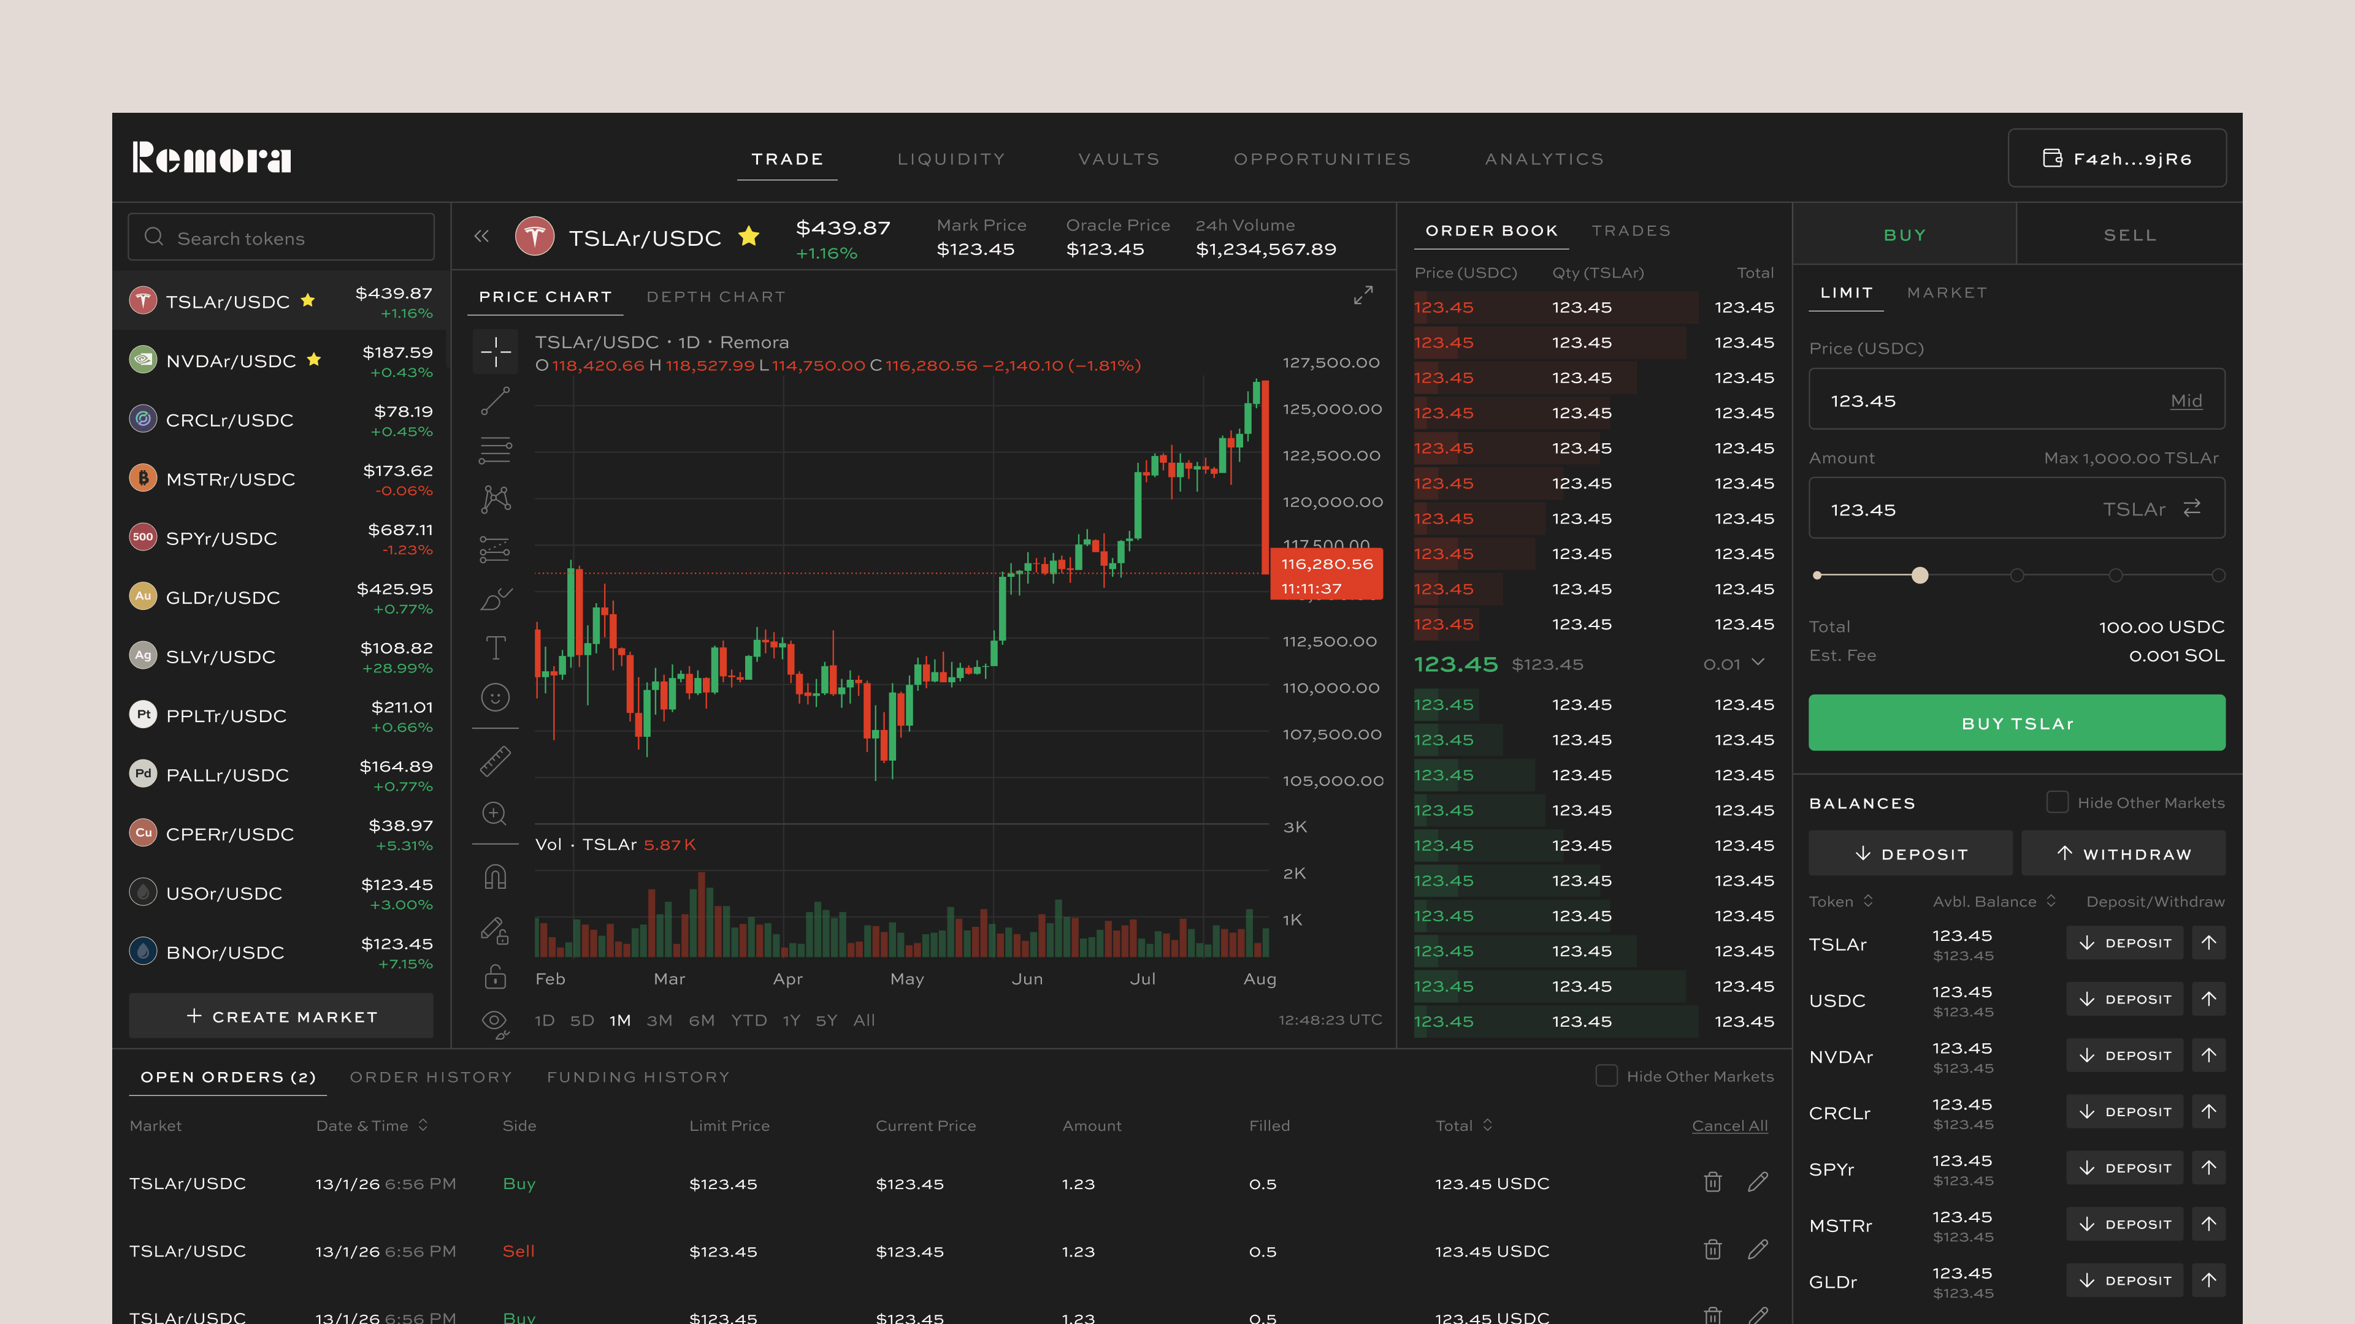Select the text annotation tool

496,648
